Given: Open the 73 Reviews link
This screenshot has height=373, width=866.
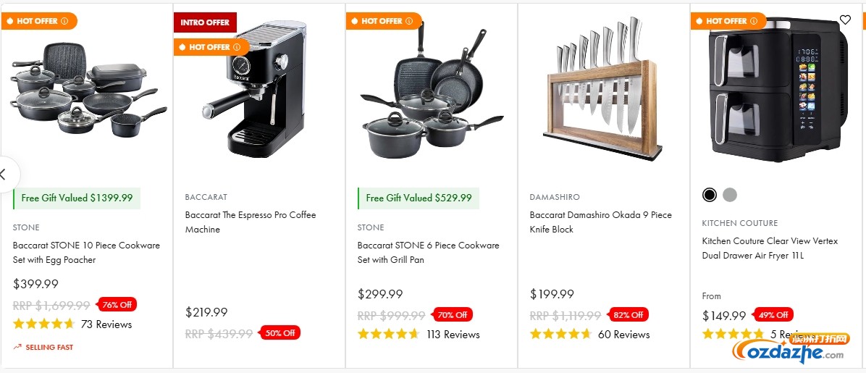Looking at the screenshot, I should click(x=106, y=324).
